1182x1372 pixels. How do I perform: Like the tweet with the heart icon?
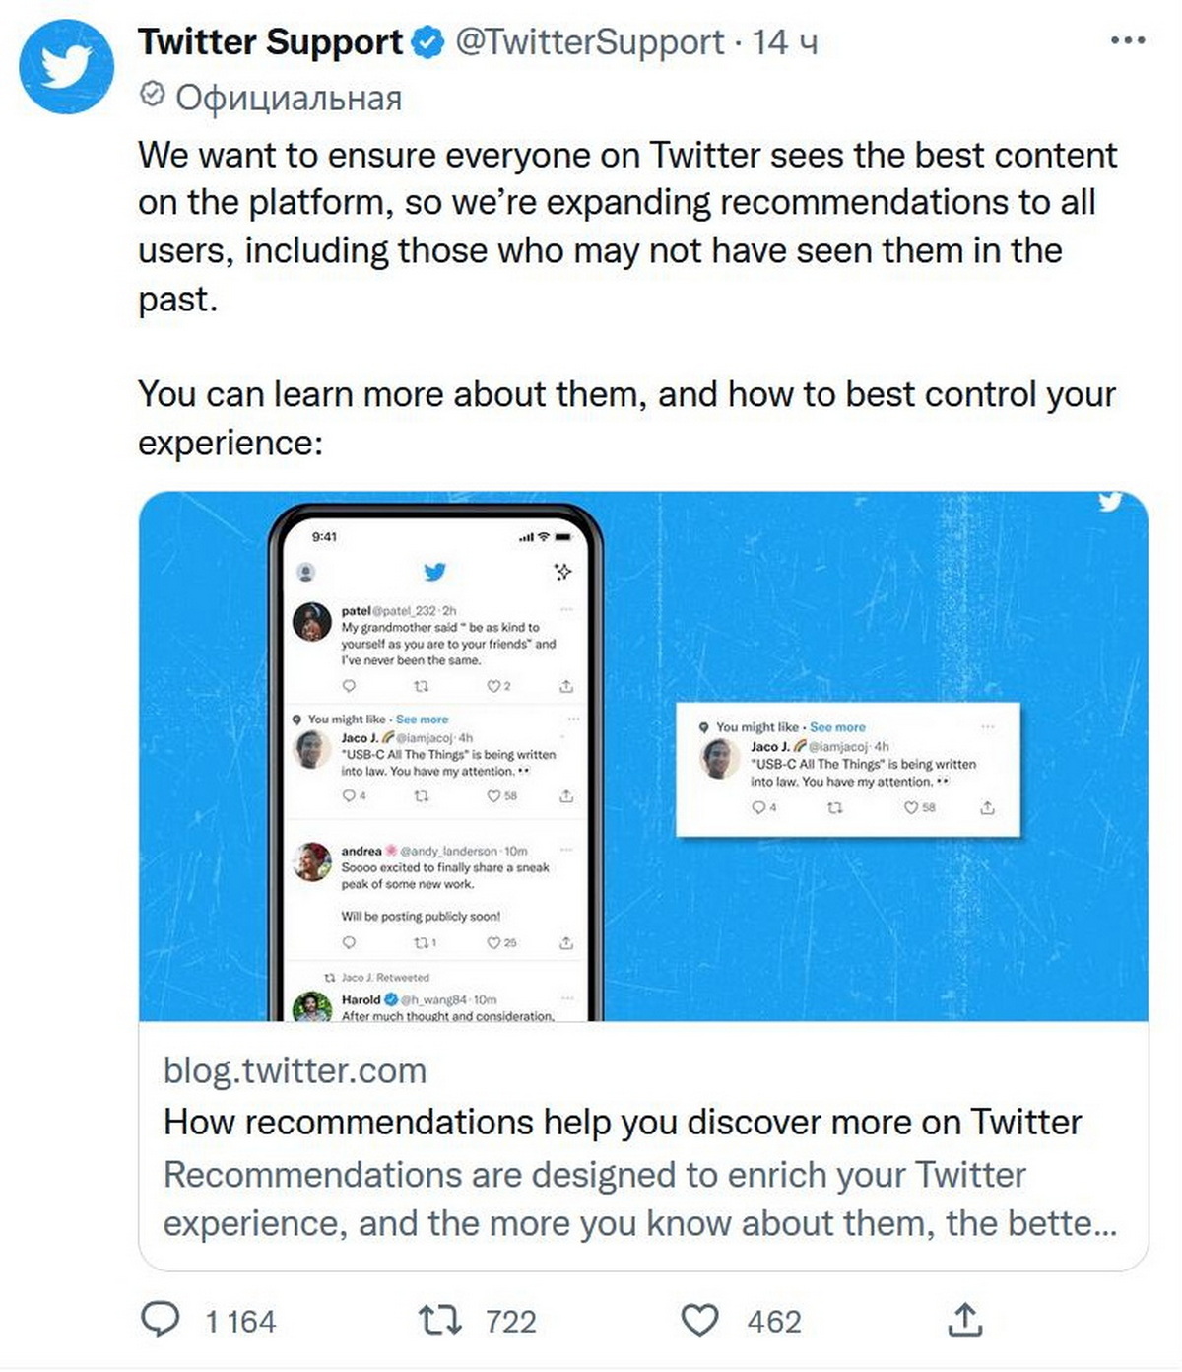(x=700, y=1320)
